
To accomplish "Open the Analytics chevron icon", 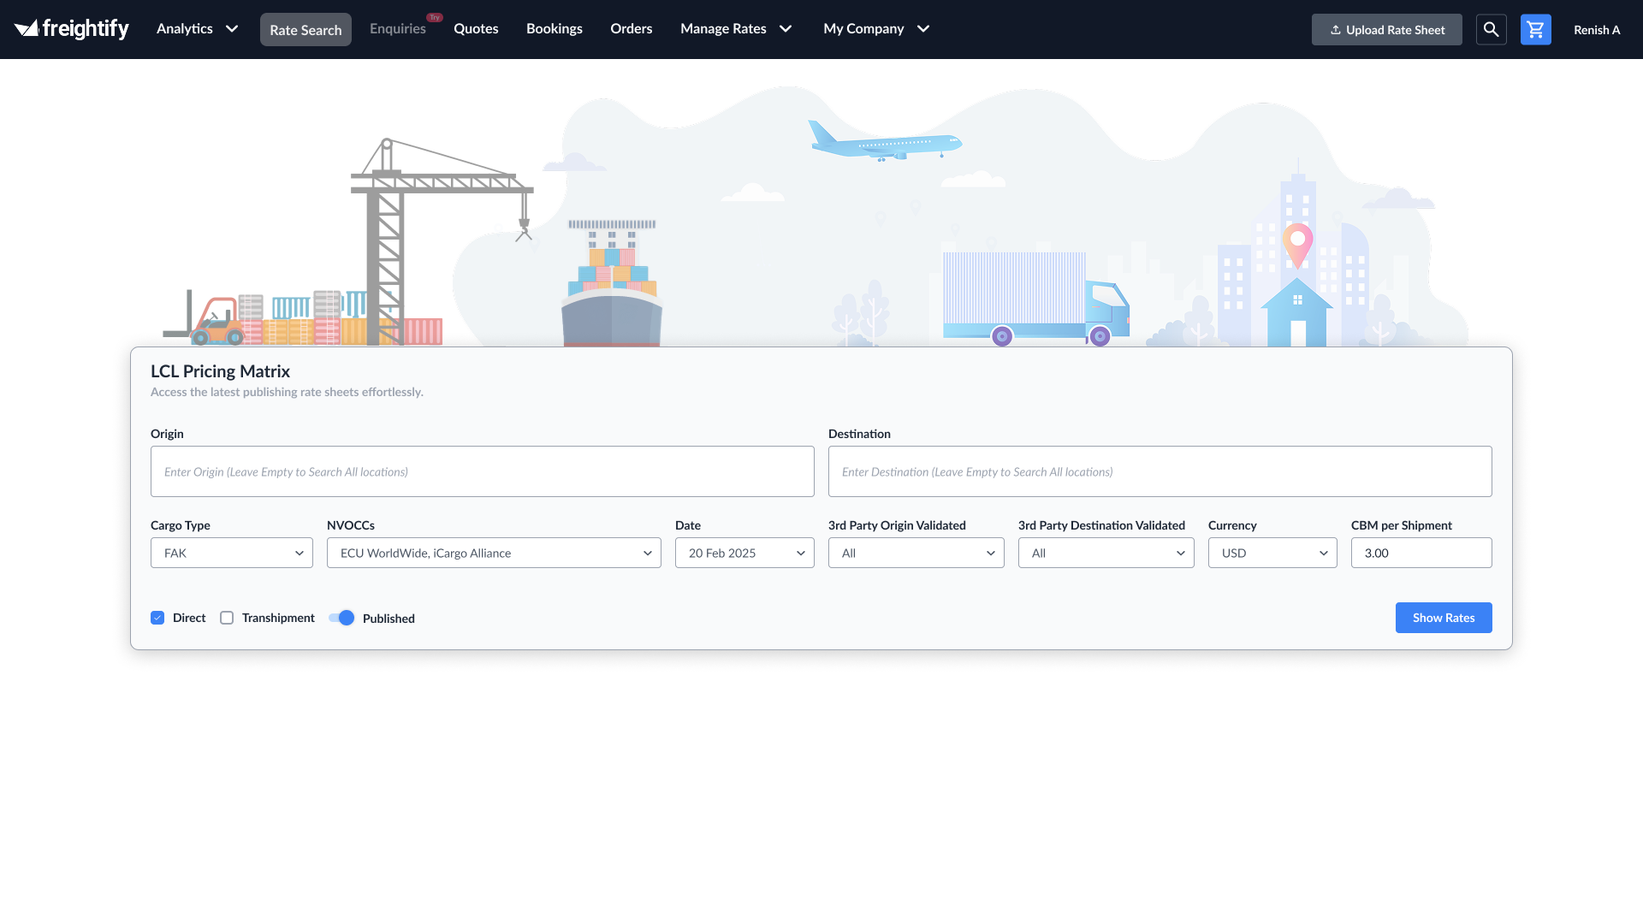I will click(232, 28).
